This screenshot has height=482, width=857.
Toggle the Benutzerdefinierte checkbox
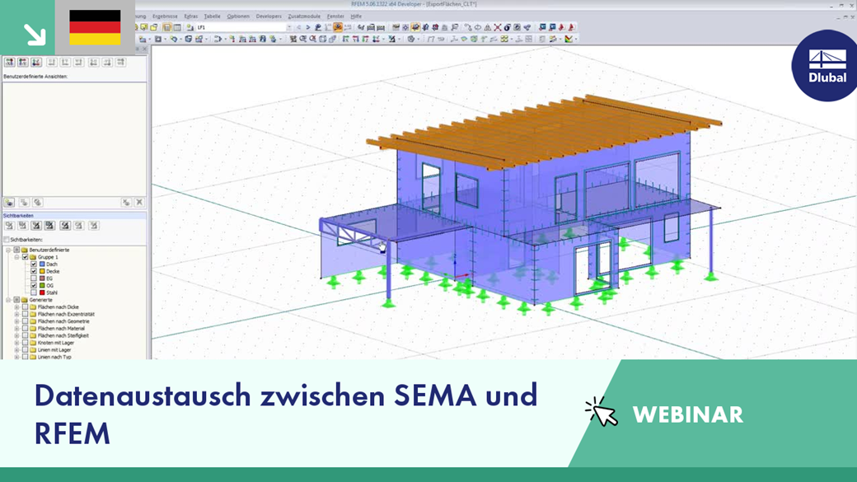[x=16, y=250]
